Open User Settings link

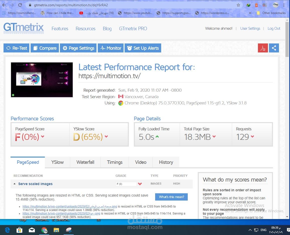pyautogui.click(x=250, y=28)
